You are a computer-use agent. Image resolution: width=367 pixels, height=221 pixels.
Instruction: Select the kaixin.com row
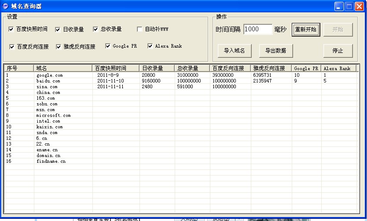pyautogui.click(x=181, y=127)
